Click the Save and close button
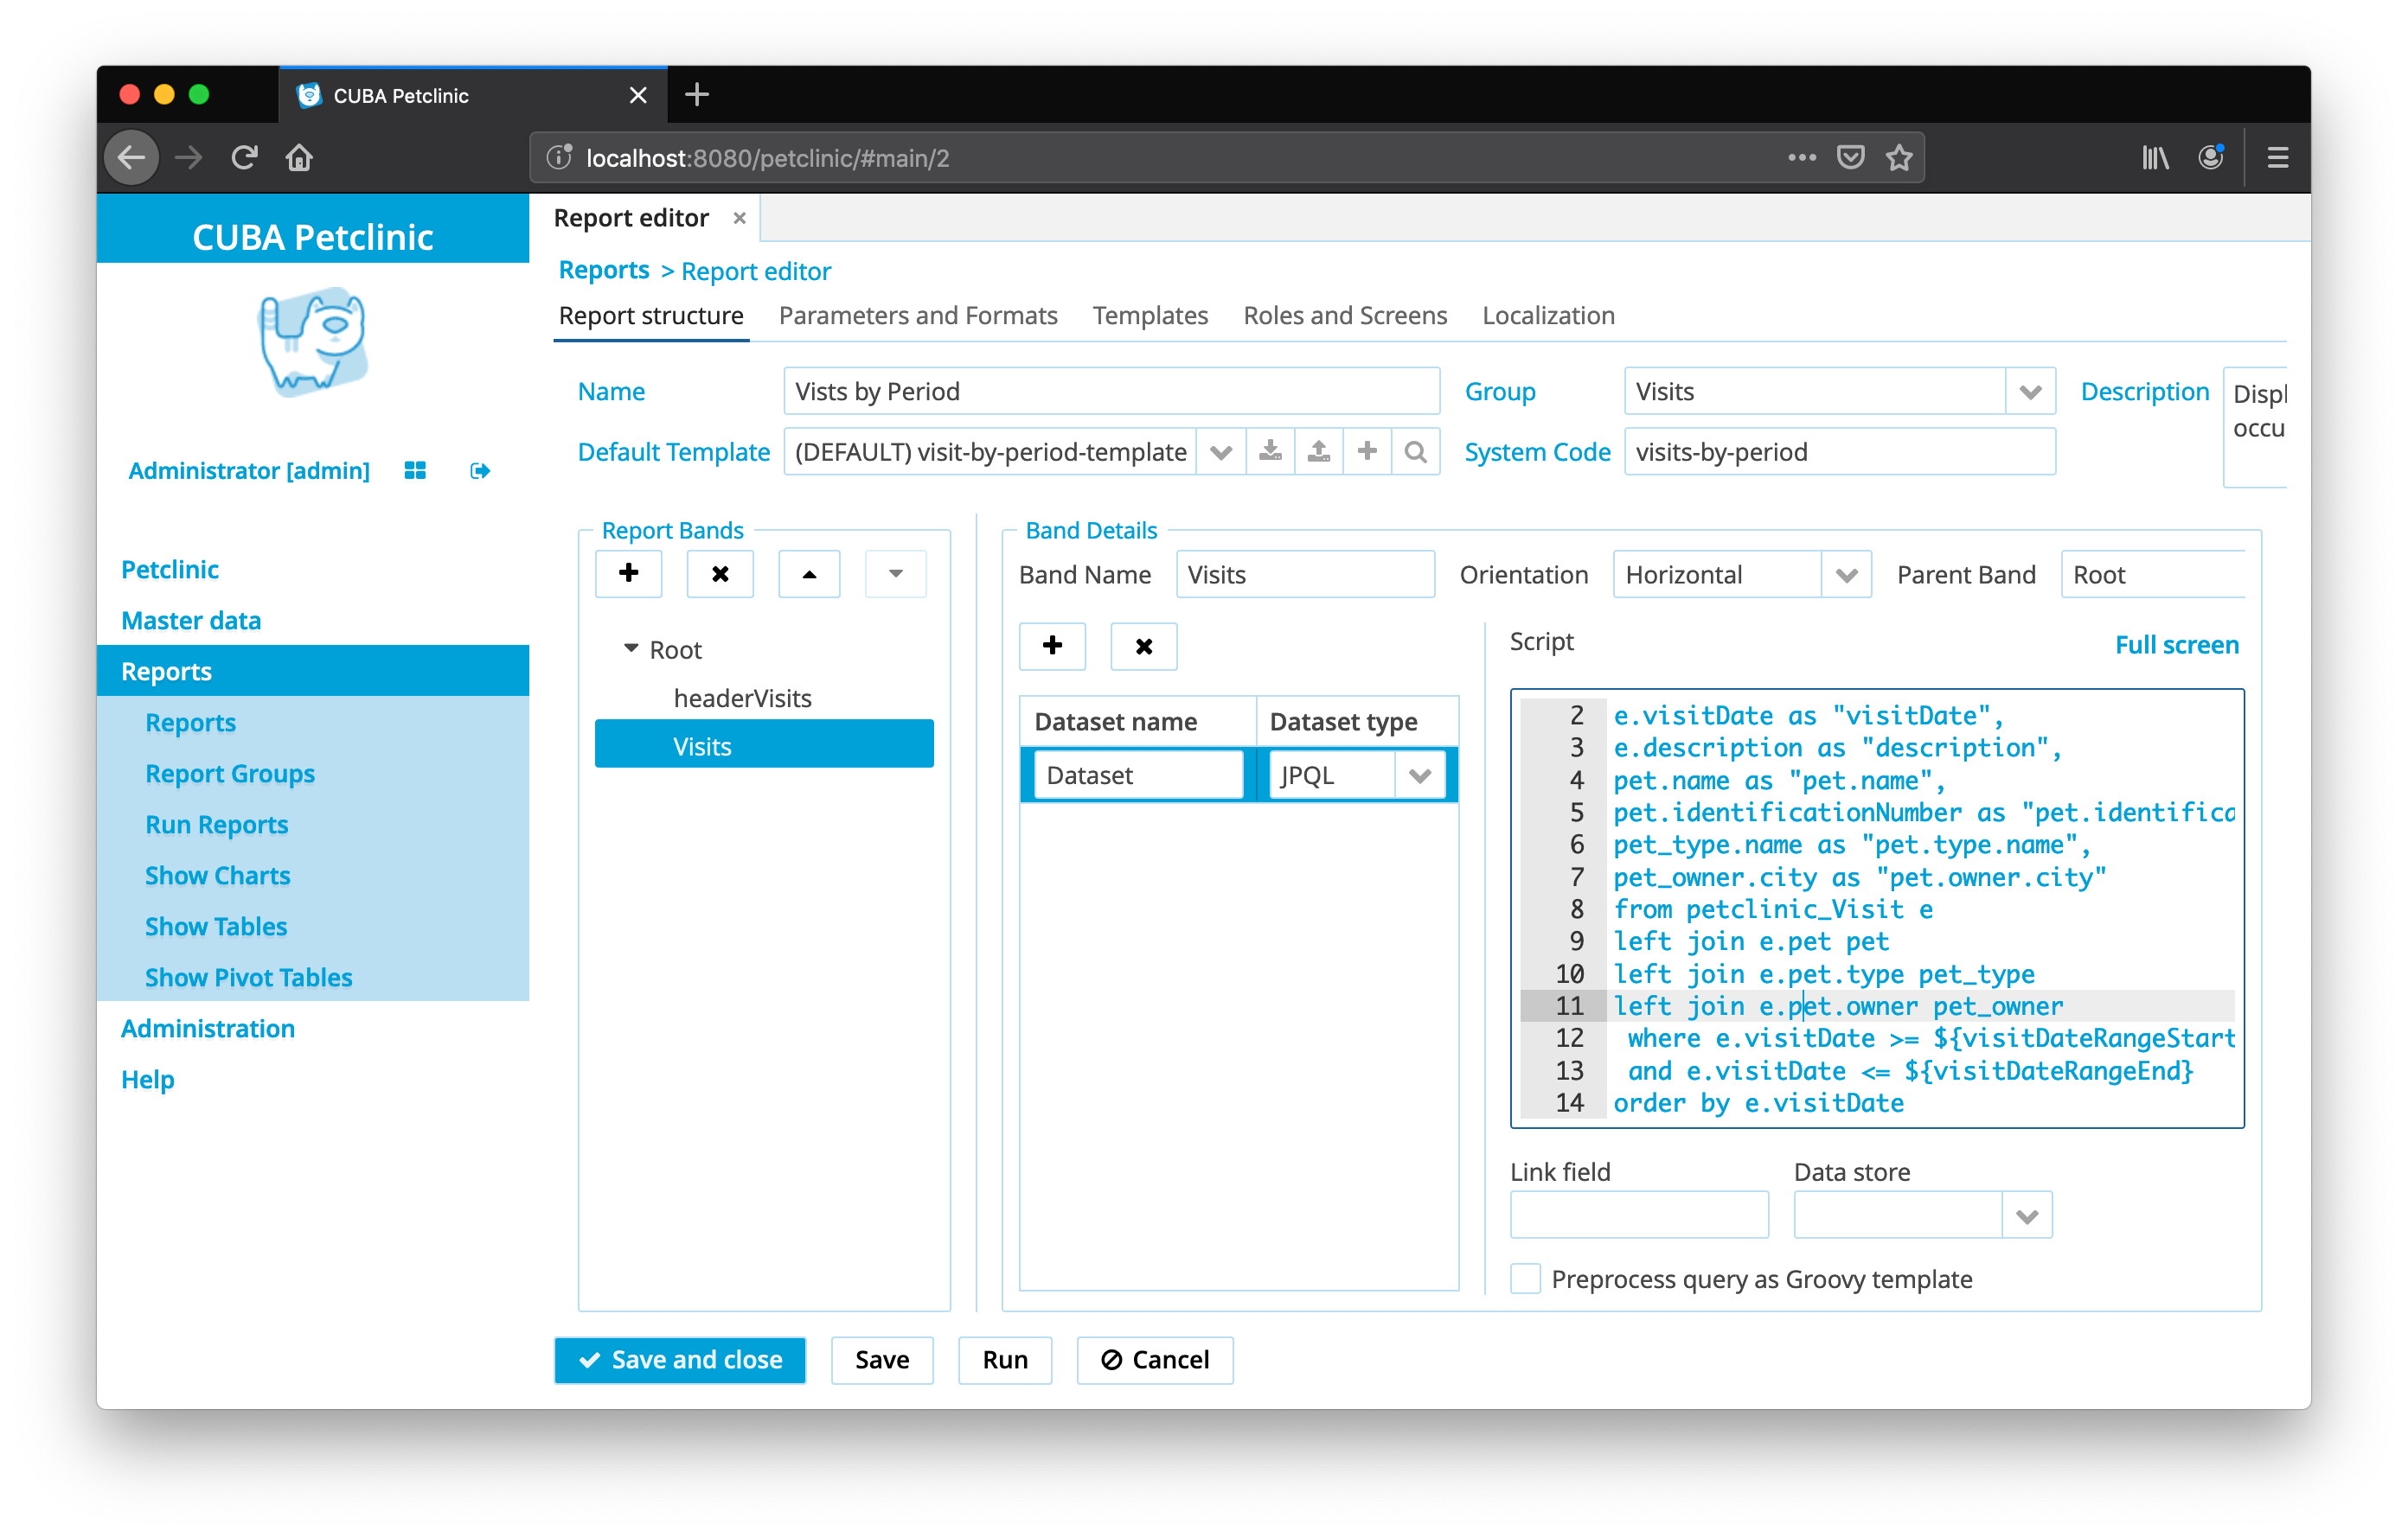Image resolution: width=2408 pixels, height=1537 pixels. pos(679,1359)
